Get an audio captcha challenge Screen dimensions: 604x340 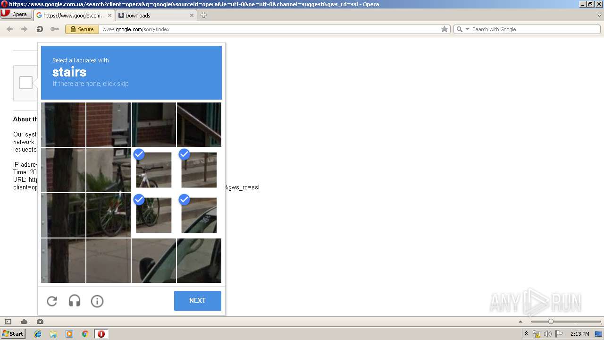[75, 301]
